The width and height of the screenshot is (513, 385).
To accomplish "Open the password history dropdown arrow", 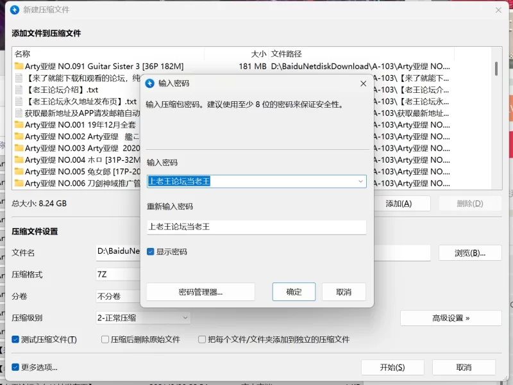I will [x=360, y=181].
